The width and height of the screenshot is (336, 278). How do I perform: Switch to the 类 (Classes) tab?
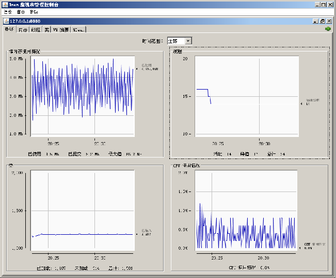pos(47,30)
